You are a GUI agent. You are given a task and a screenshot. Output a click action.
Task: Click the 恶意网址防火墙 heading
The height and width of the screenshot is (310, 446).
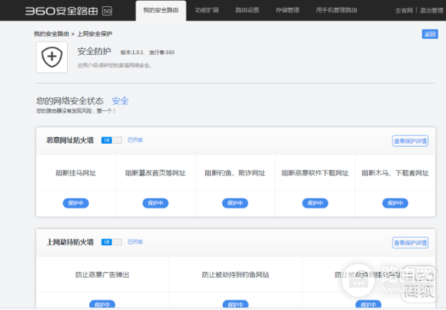tap(70, 140)
